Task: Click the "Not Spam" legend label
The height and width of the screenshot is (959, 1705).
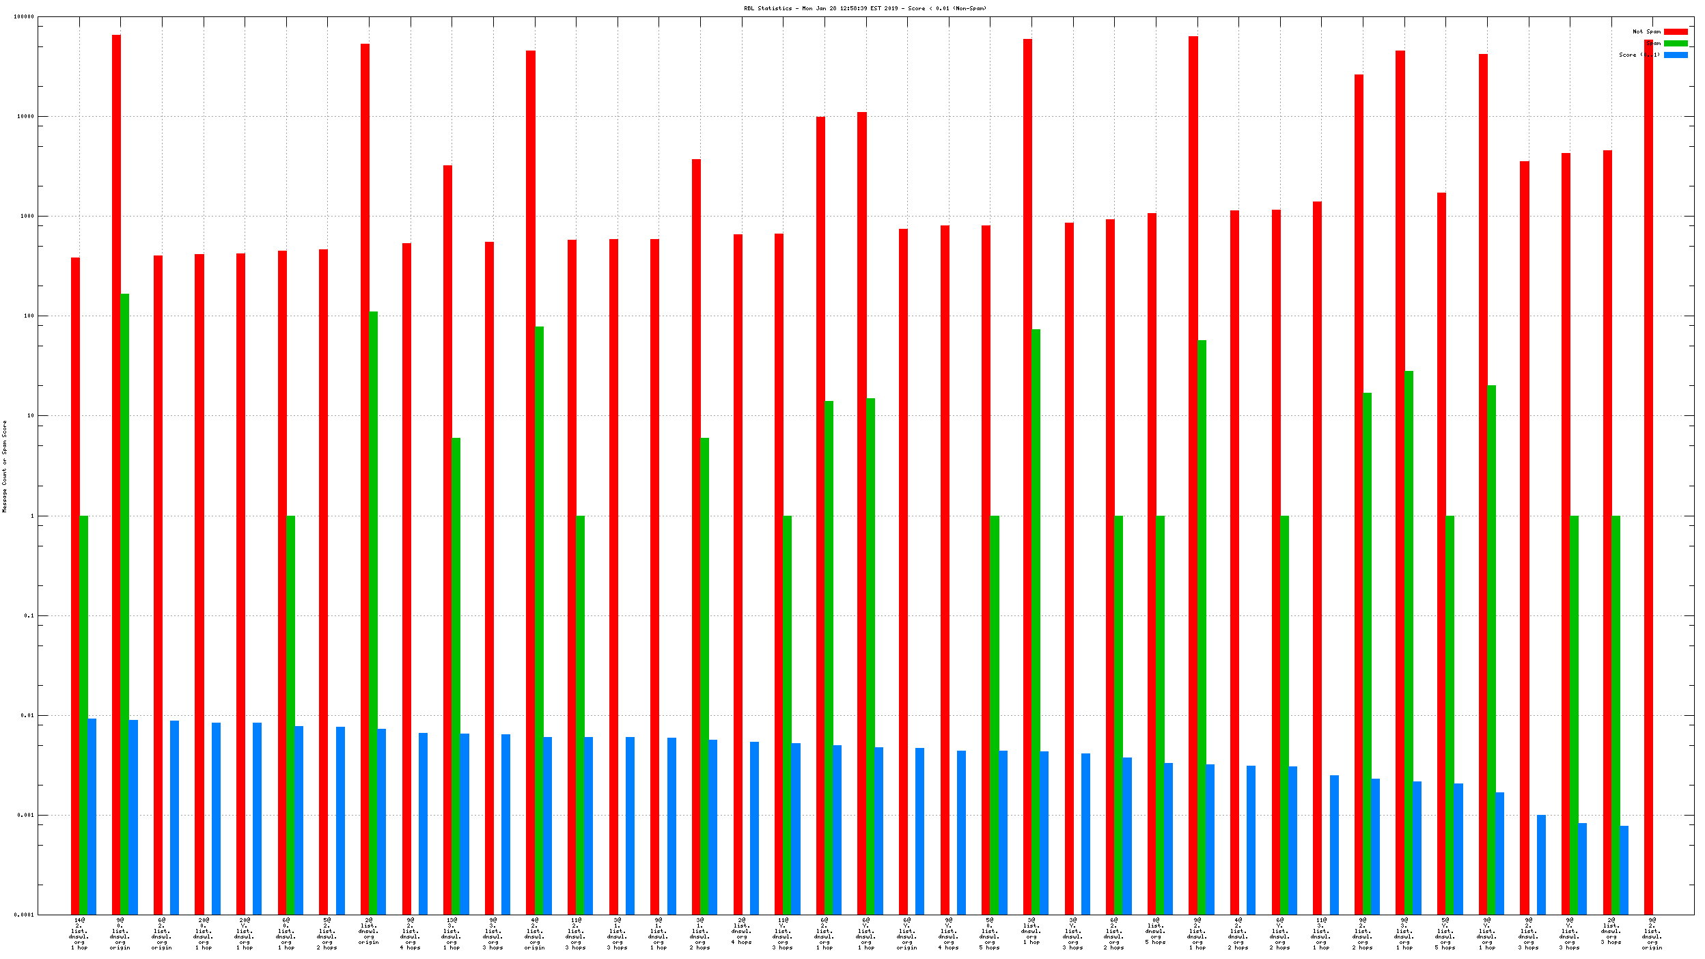Action: 1646,31
